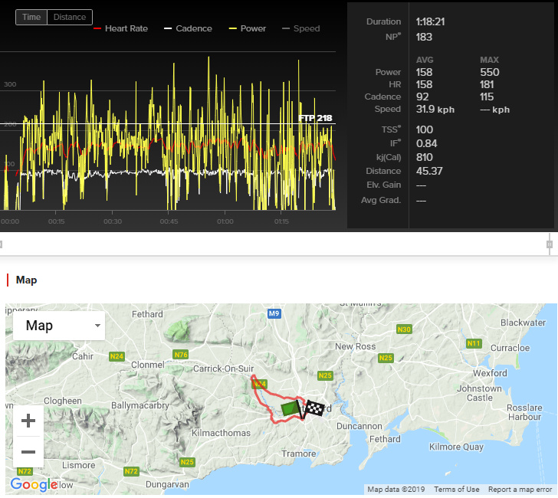The height and width of the screenshot is (498, 558).
Task: Click the Wexford map label
Action: [490, 373]
